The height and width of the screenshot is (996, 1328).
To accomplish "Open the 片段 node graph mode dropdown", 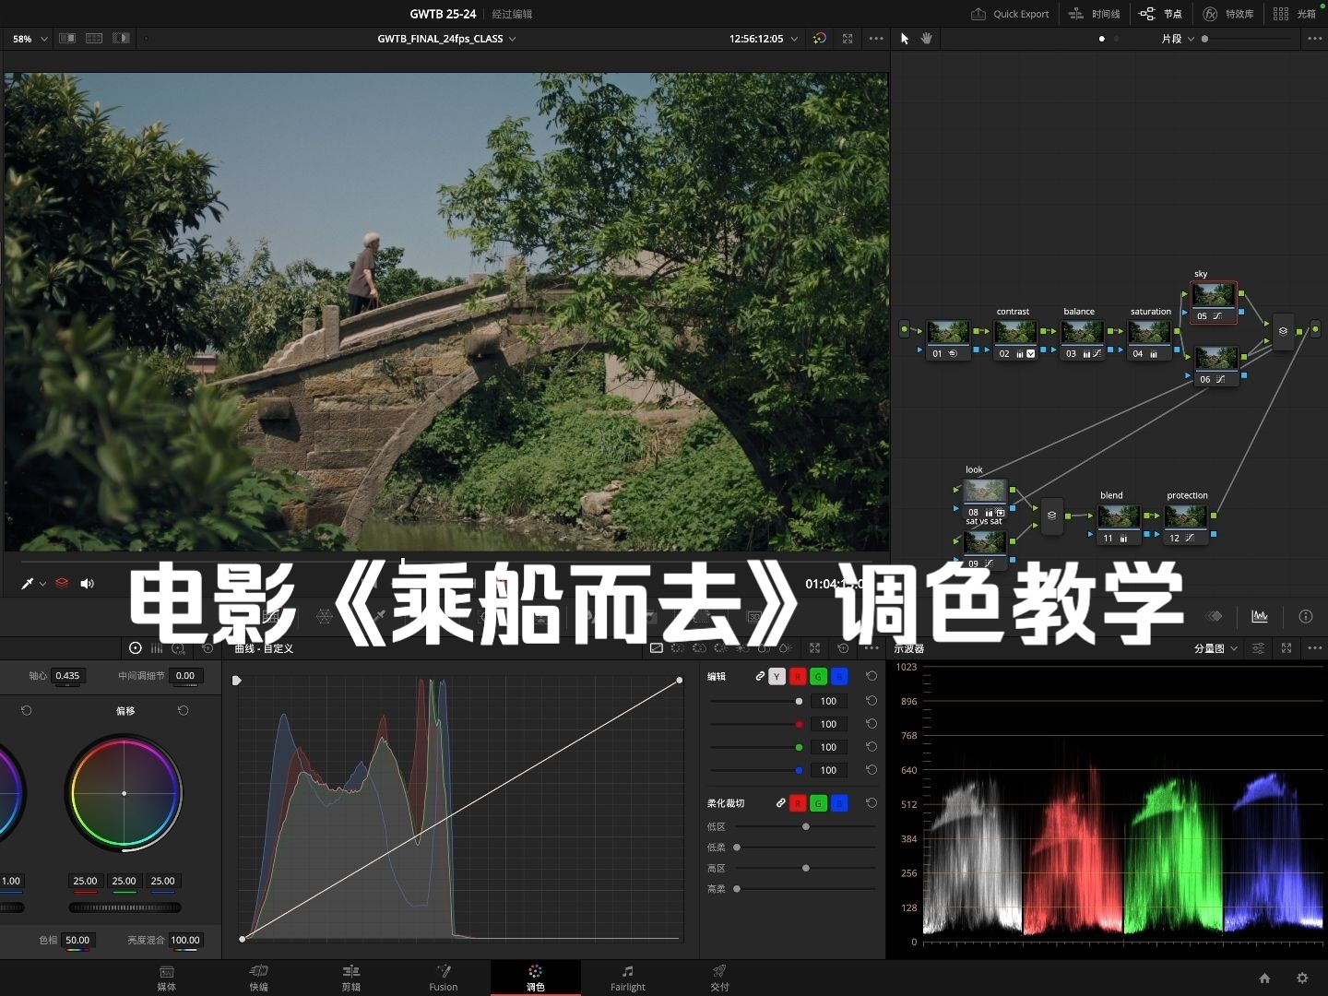I will pos(1178,39).
